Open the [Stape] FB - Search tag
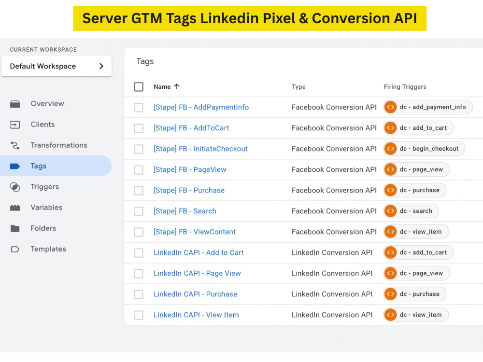This screenshot has height=362, width=483. tap(185, 211)
